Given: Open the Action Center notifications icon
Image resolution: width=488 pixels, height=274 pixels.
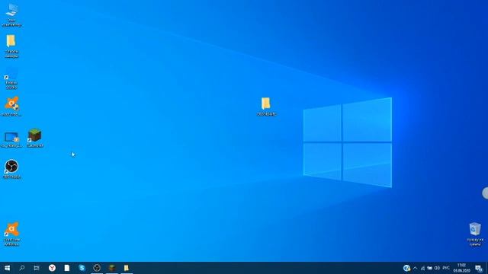Looking at the screenshot, I should click(479, 268).
